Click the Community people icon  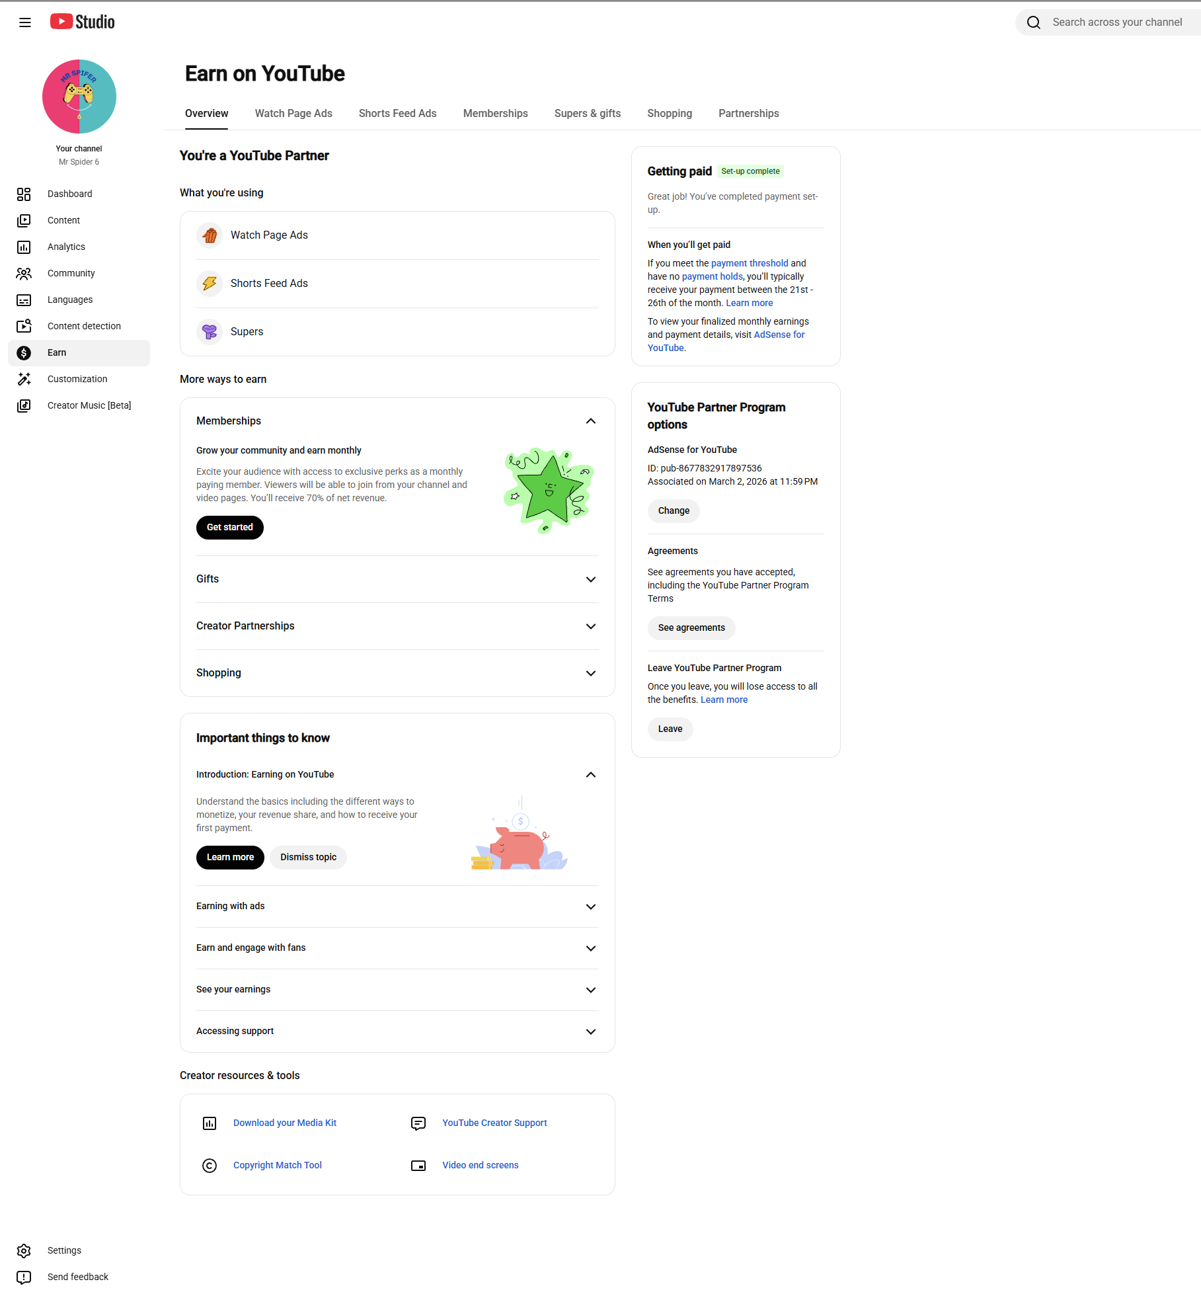(24, 273)
